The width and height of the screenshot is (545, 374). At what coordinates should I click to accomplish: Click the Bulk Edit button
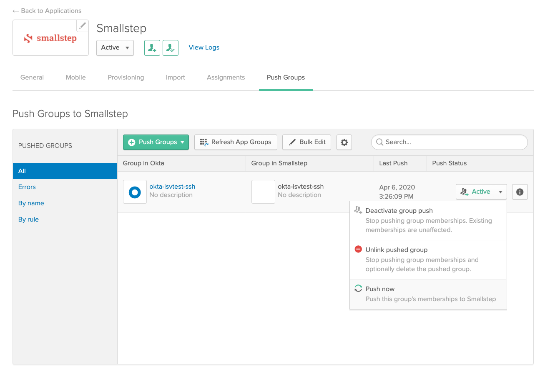[307, 142]
